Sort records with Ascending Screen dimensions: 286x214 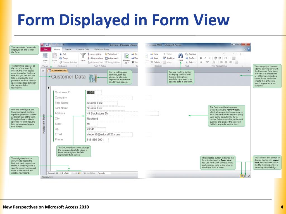[94, 54]
